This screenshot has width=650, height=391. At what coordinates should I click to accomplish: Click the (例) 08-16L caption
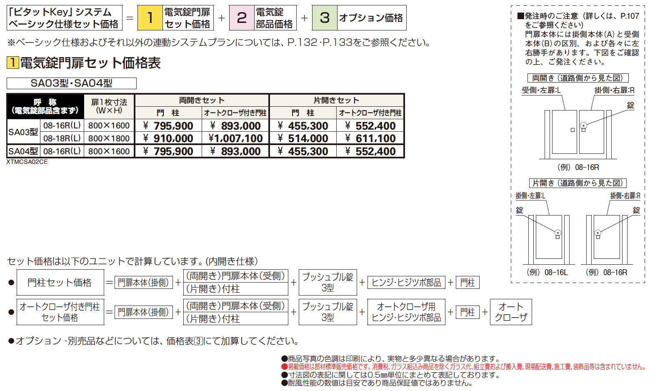(547, 272)
